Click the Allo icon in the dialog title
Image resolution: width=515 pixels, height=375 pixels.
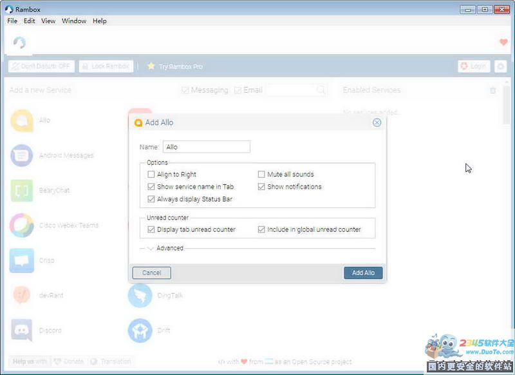point(138,122)
